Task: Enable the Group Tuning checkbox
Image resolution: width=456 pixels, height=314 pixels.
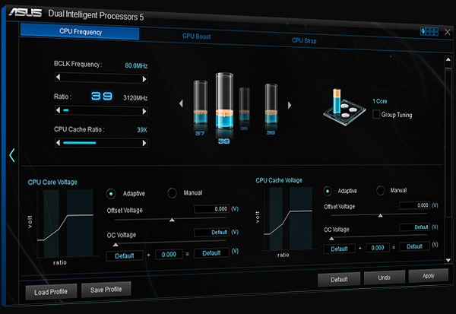Action: tap(378, 114)
